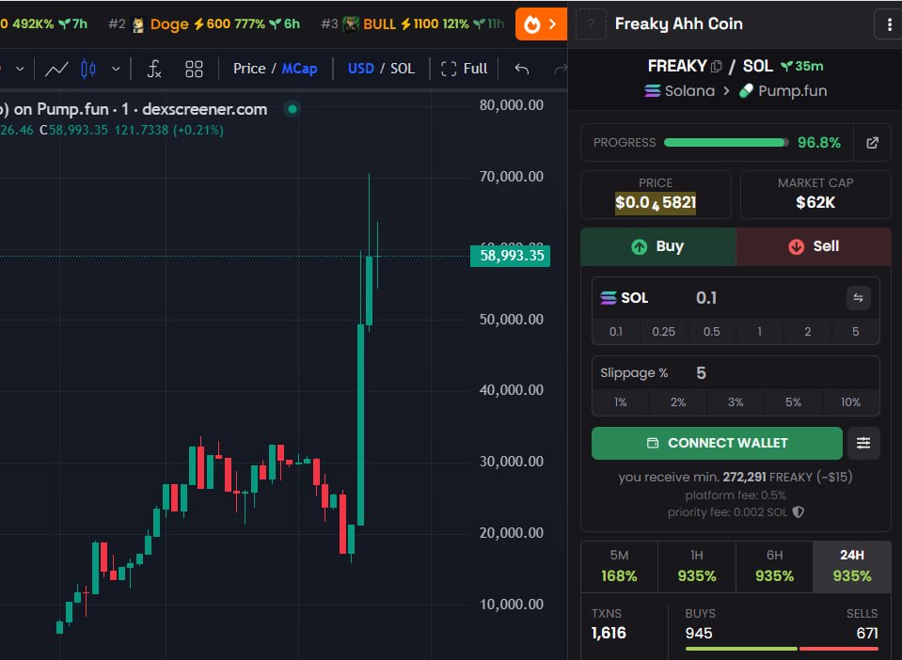Switch chart to MCap mode

click(299, 69)
